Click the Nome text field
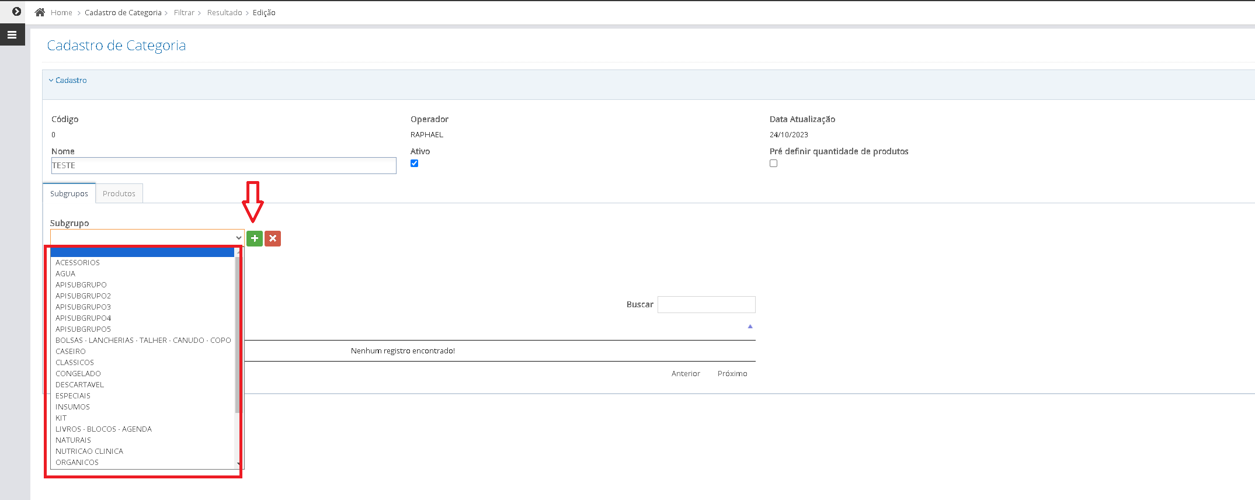Image resolution: width=1255 pixels, height=500 pixels. 224,166
